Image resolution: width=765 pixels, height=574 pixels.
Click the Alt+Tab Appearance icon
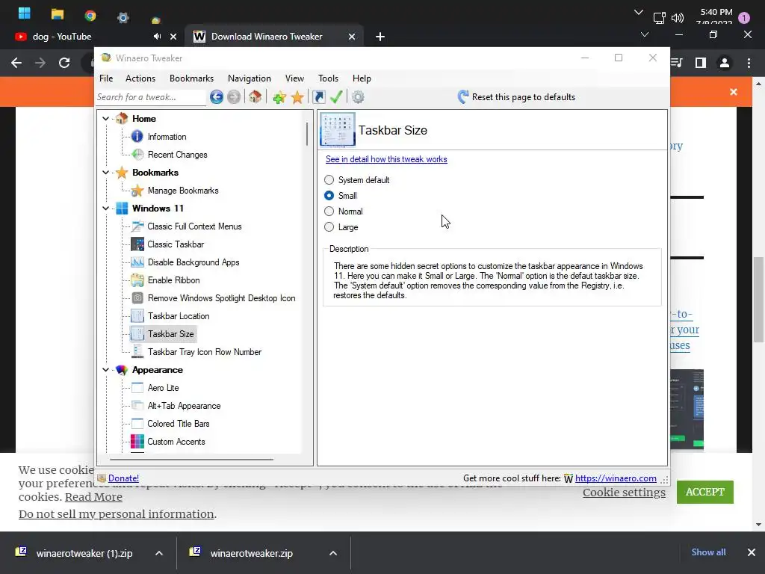(137, 406)
